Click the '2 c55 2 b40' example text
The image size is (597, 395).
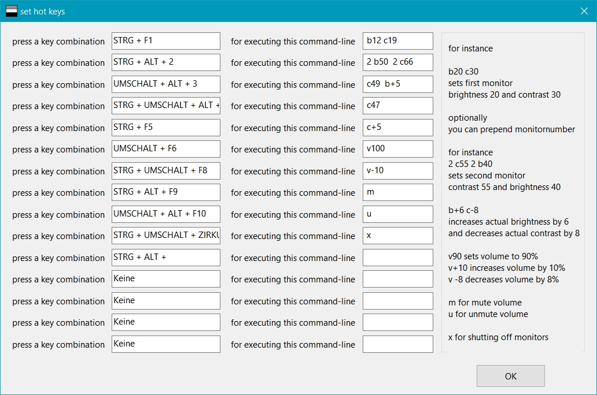pyautogui.click(x=470, y=164)
